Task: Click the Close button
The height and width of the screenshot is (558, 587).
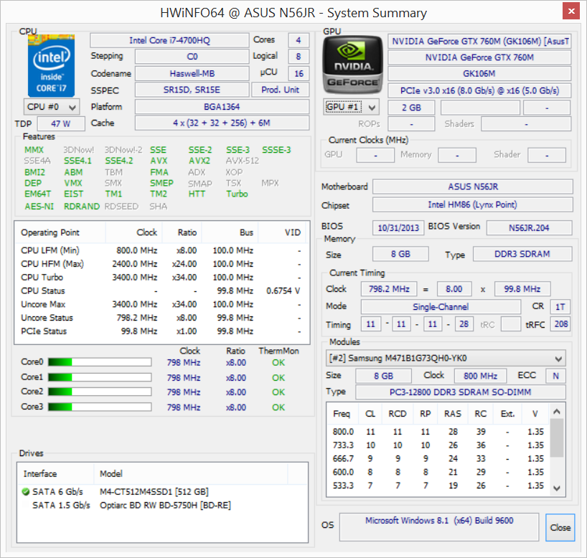Action: pyautogui.click(x=560, y=527)
